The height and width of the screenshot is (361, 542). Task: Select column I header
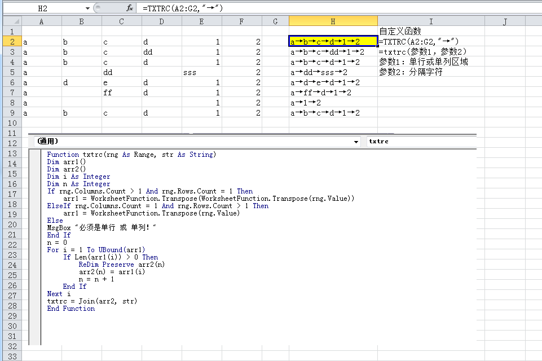[431, 21]
